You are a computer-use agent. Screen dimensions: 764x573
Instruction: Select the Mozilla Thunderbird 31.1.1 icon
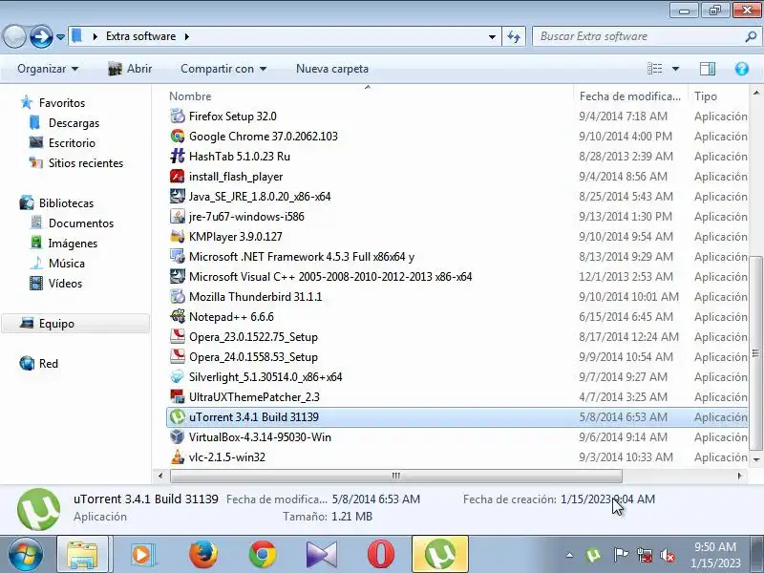(178, 296)
